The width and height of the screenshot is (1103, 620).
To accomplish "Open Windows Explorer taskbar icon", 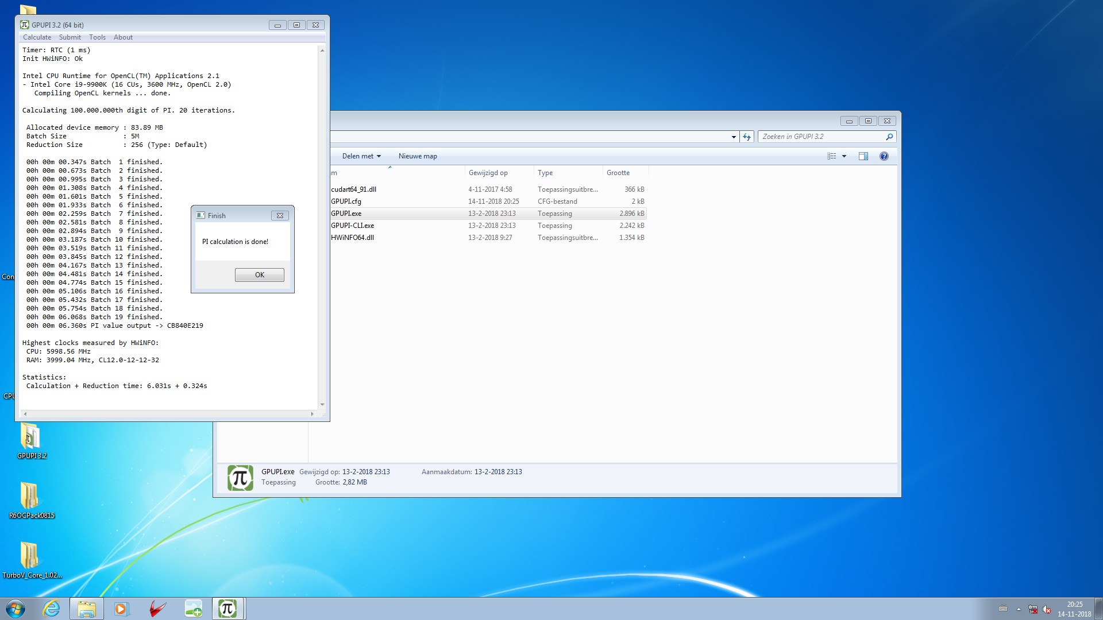I will (87, 609).
